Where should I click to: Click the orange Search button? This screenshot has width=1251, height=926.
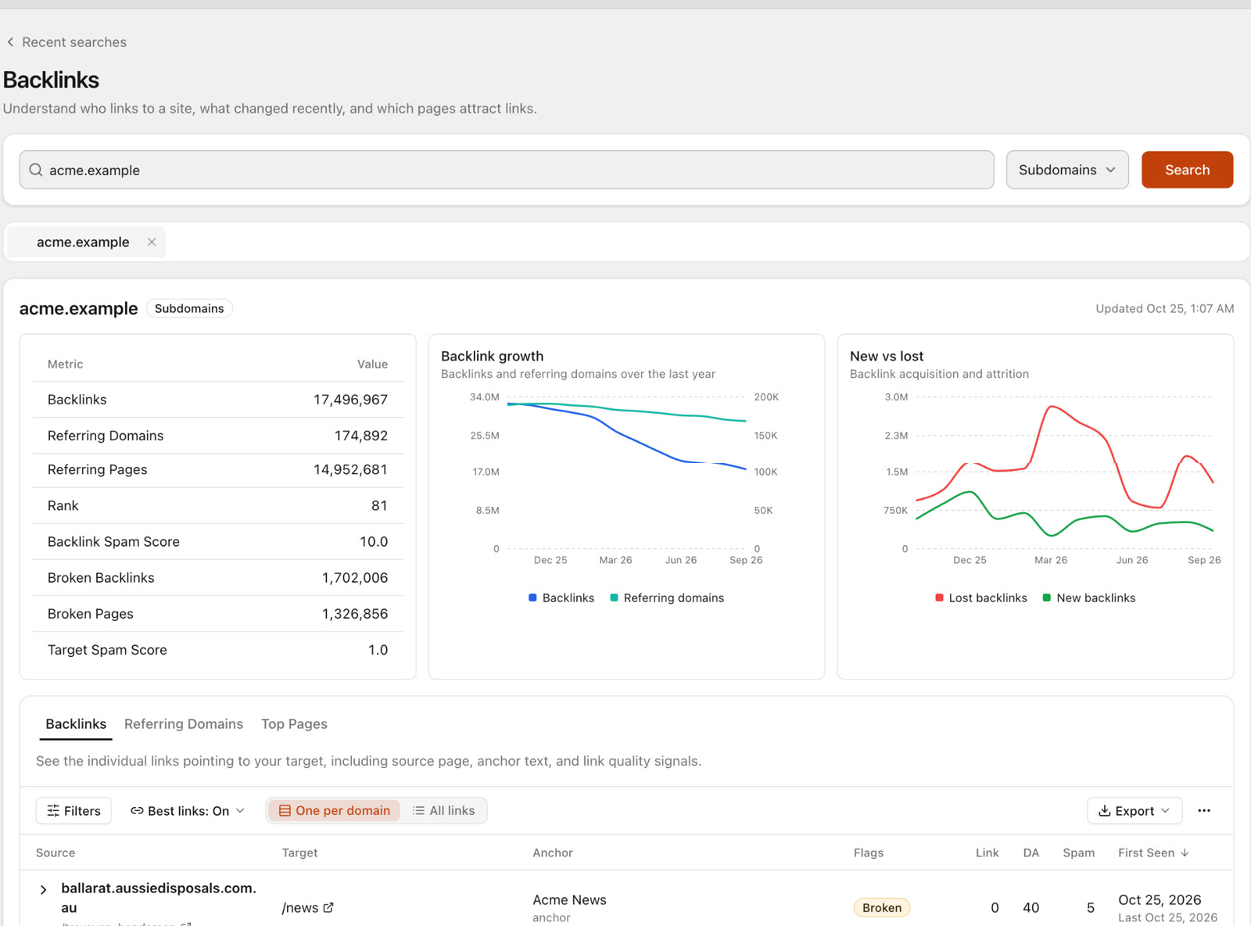pos(1187,170)
